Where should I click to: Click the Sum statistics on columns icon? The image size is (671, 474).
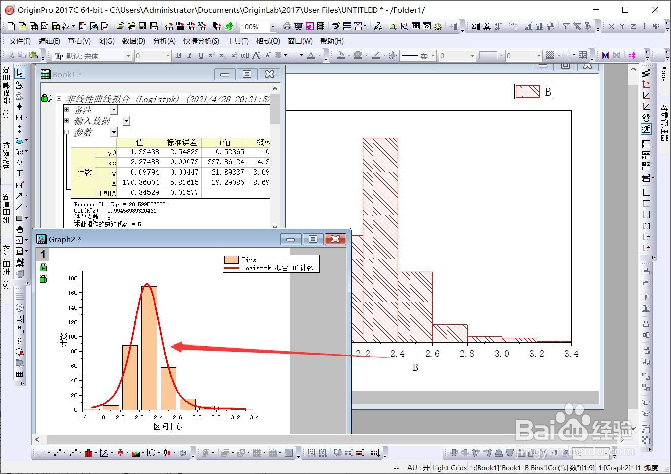tap(476, 27)
